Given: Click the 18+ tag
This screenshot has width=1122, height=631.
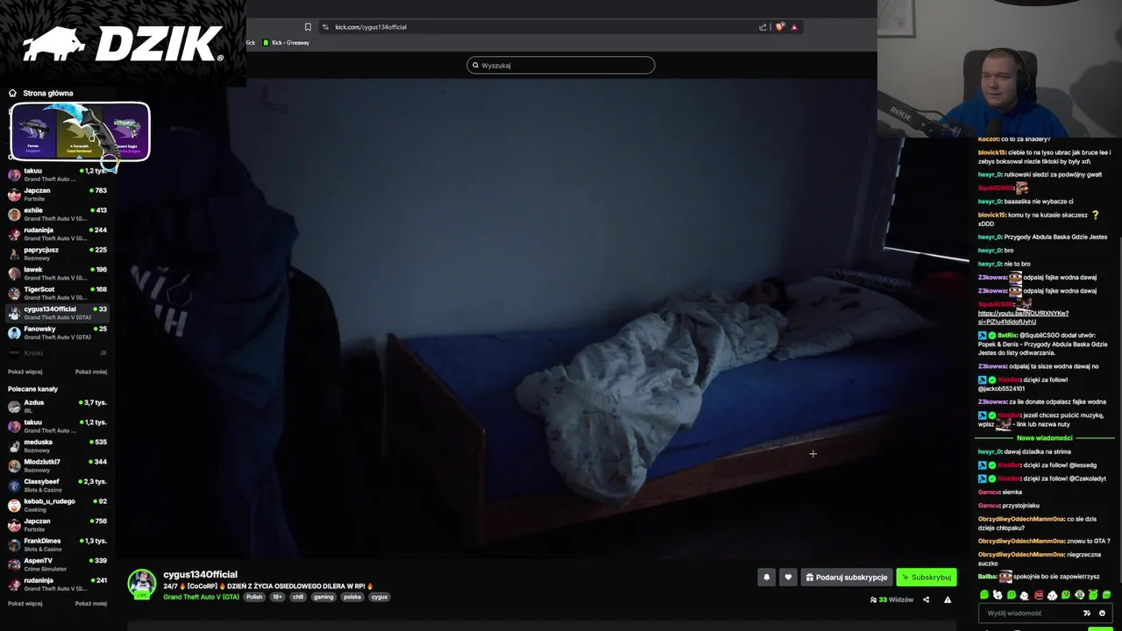Looking at the screenshot, I should pos(278,597).
